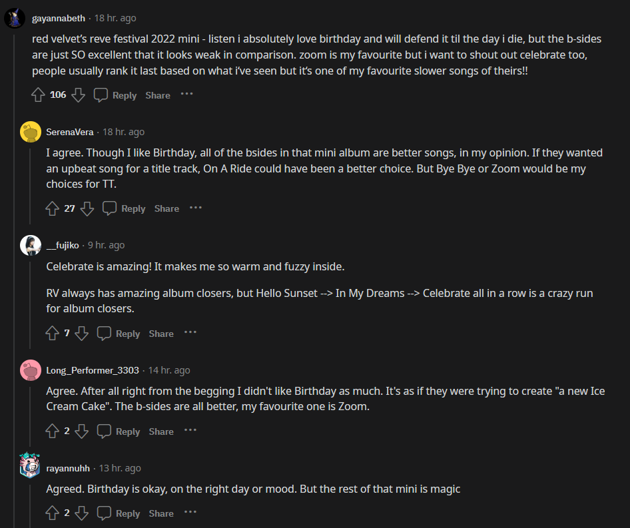630x528 pixels.
Task: Share rayannuhh's comment
Action: tap(161, 513)
